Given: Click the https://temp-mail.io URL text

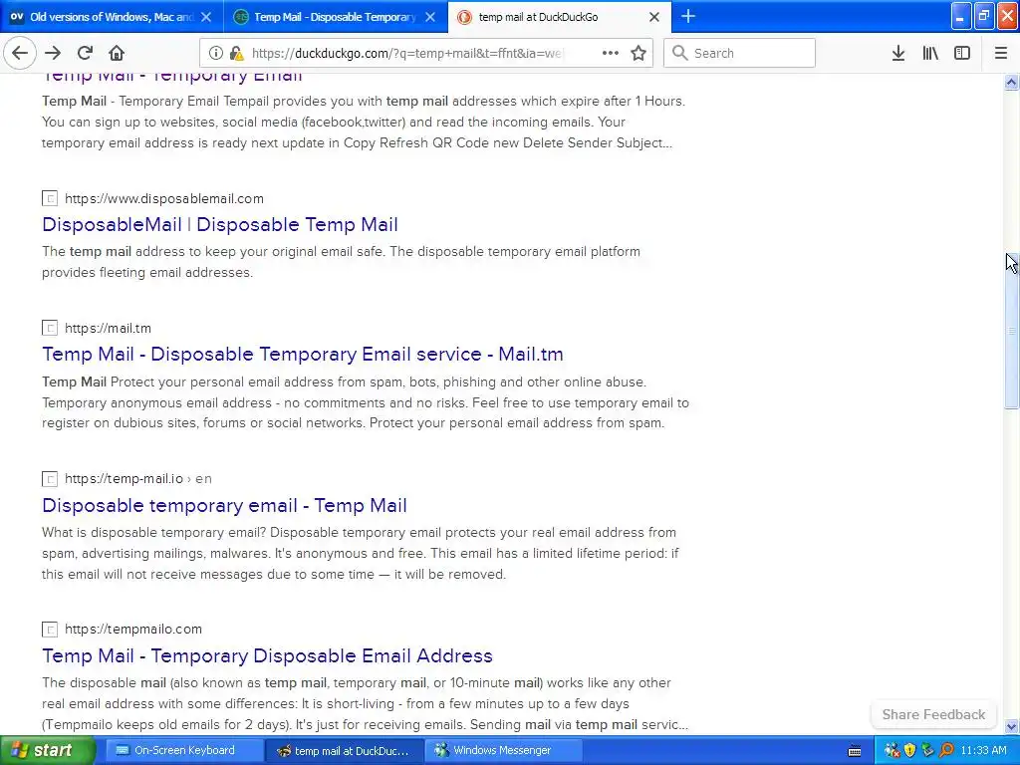Looking at the screenshot, I should point(124,479).
